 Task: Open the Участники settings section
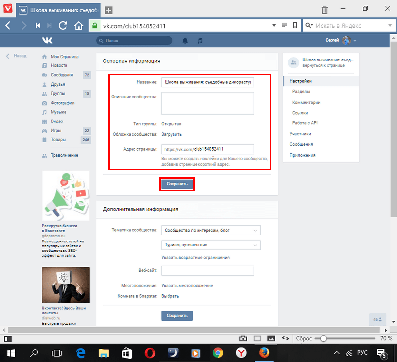[301, 133]
